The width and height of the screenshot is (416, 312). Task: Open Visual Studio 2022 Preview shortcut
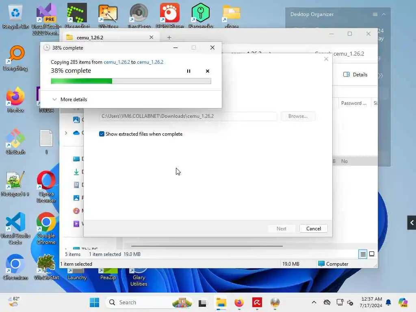coord(46,19)
